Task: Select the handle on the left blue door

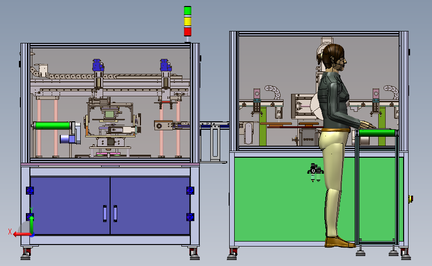Action: (x=105, y=213)
